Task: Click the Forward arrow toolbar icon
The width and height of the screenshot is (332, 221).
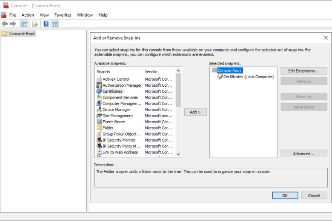Action: click(13, 24)
